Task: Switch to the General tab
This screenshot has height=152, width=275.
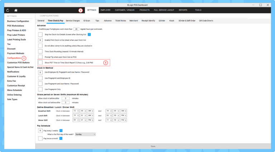Action: pos(41,21)
